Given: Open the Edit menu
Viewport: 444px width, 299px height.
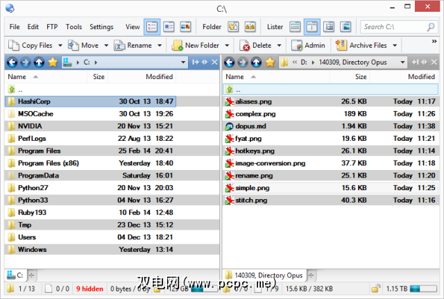Looking at the screenshot, I should [33, 27].
